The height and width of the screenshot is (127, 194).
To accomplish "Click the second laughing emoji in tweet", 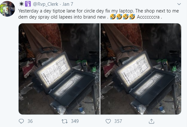I will 119,17.
